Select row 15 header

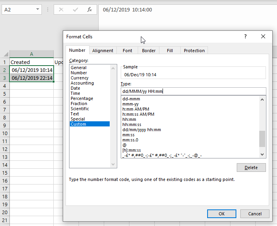[5, 173]
